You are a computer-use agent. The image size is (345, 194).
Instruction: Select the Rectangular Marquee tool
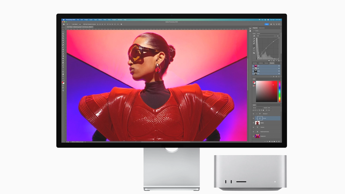pos(63,31)
